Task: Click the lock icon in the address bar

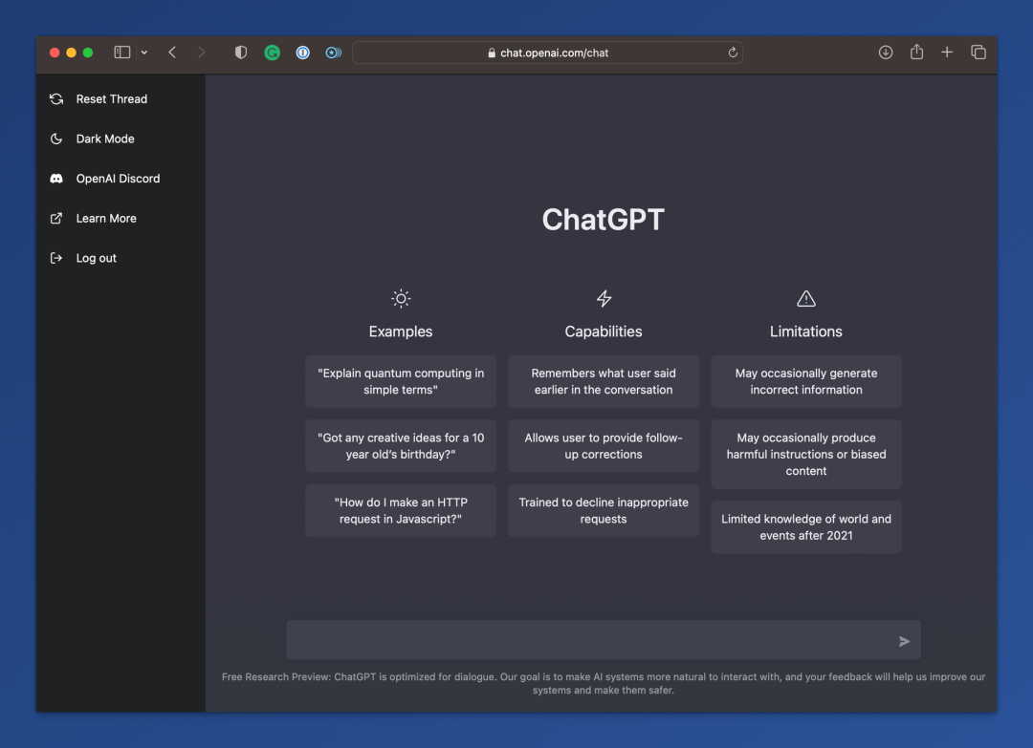Action: (x=492, y=53)
